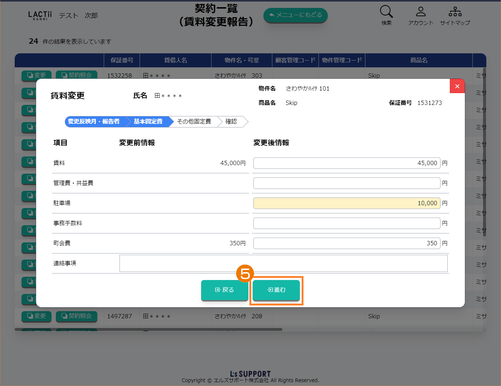Screen dimensions: 501x386
Task: Click the 事務手数料 input field
Action: (x=346, y=223)
